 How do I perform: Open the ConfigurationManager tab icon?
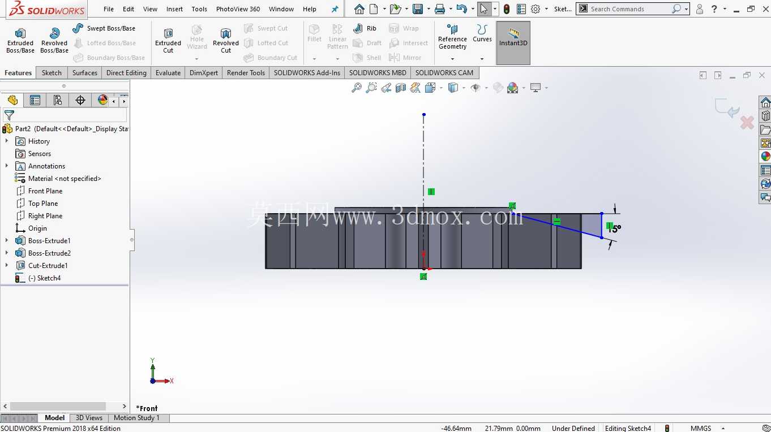[x=58, y=100]
